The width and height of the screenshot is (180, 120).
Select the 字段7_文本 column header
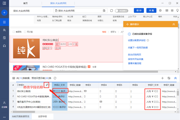tap(153, 85)
